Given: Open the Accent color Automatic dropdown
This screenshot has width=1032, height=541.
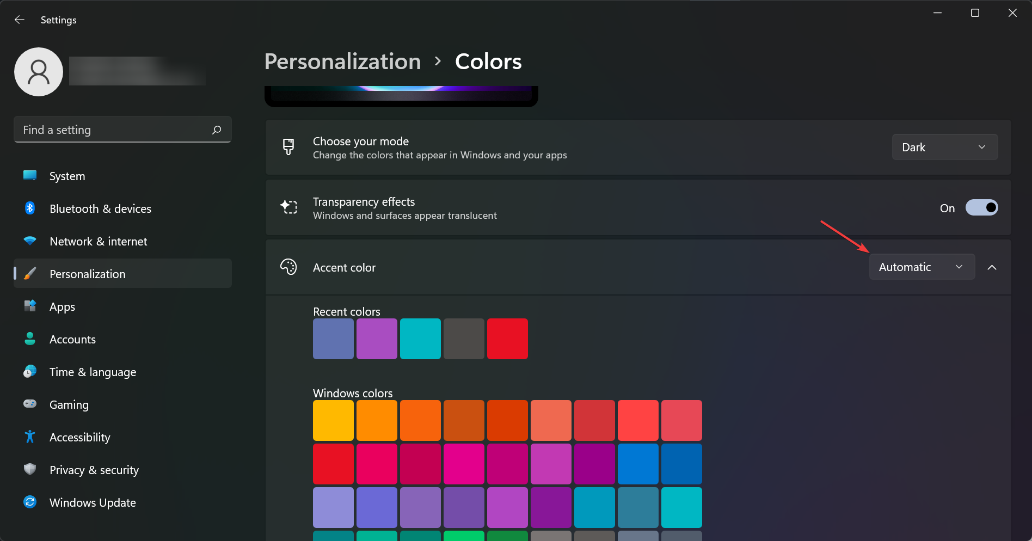Looking at the screenshot, I should pyautogui.click(x=922, y=267).
